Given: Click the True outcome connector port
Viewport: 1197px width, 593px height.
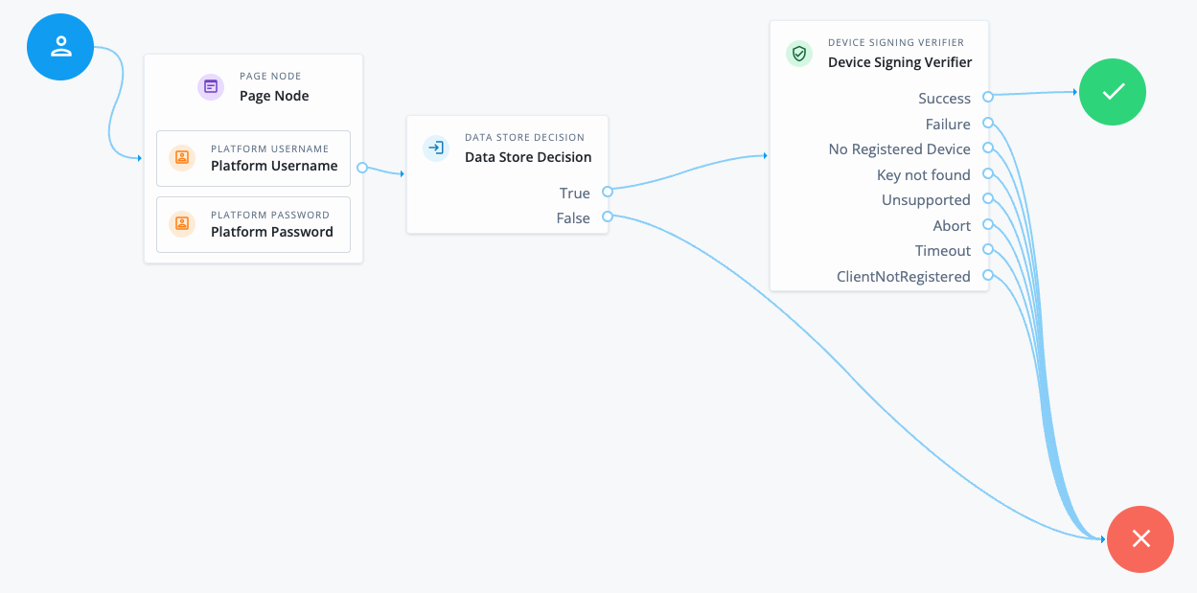Looking at the screenshot, I should coord(608,192).
